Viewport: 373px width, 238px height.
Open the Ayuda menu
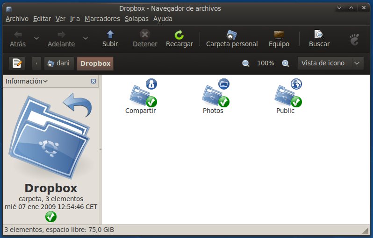tap(163, 19)
